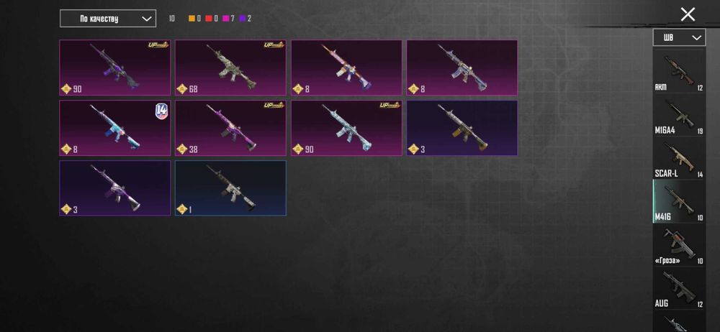The height and width of the screenshot is (332, 720).
Task: Choose the SCAR-L weapon in sidebar
Action: pyautogui.click(x=679, y=158)
